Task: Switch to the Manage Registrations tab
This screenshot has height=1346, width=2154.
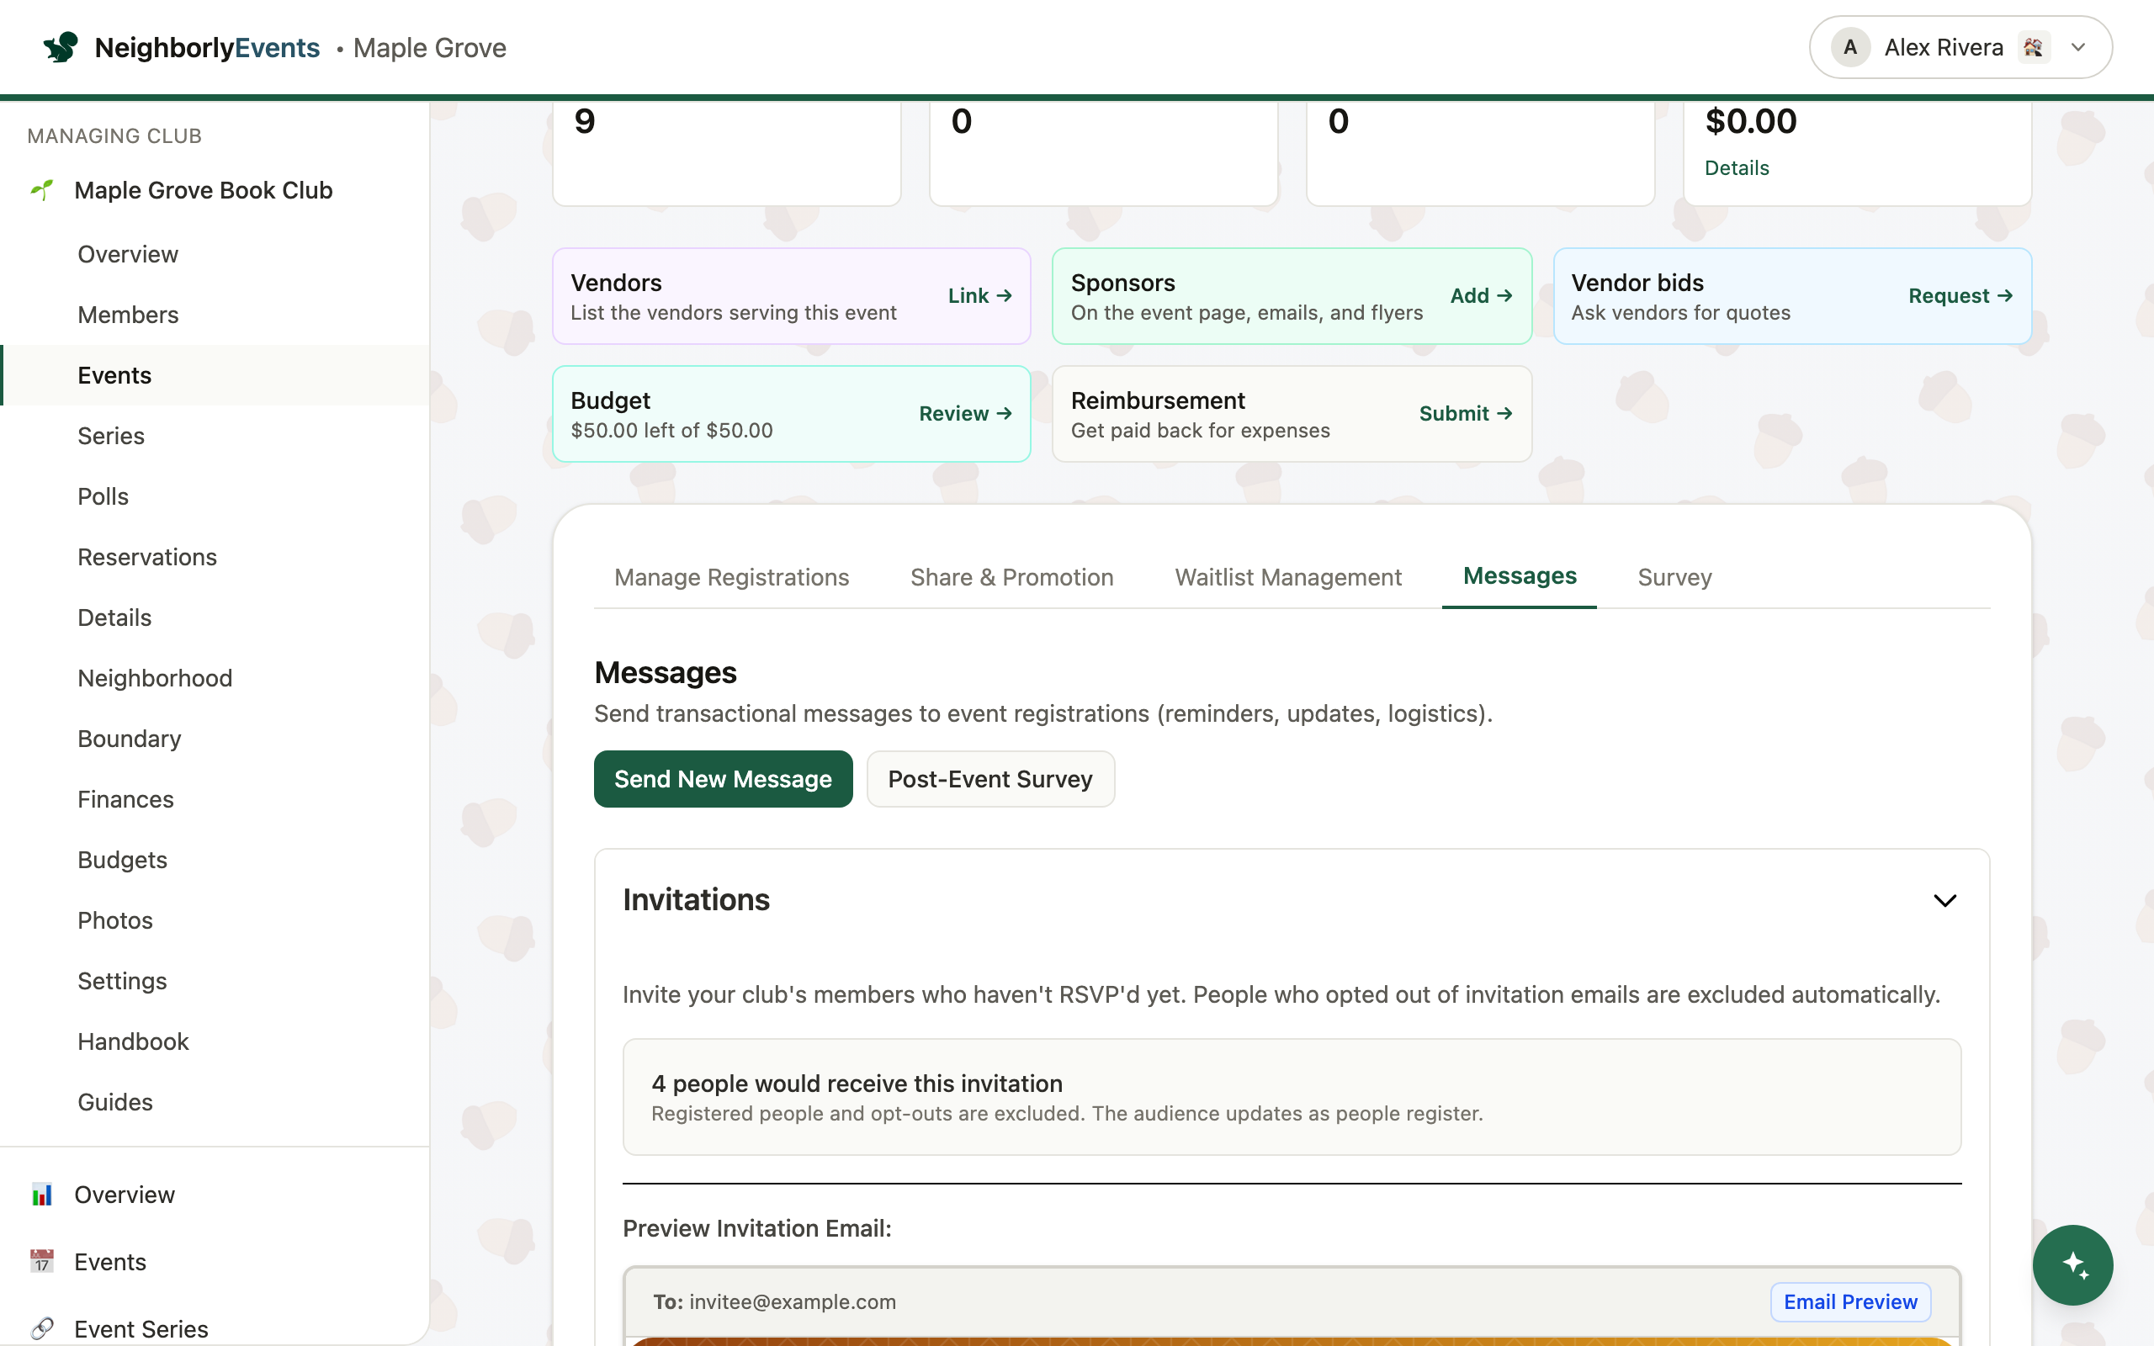Action: [x=732, y=577]
